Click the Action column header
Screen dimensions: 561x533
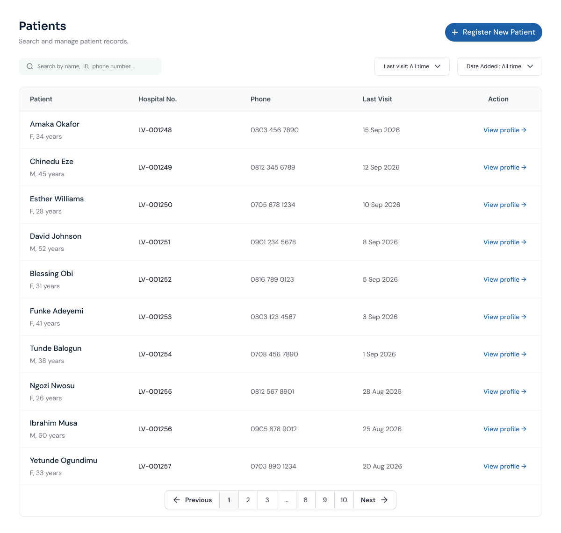point(498,99)
